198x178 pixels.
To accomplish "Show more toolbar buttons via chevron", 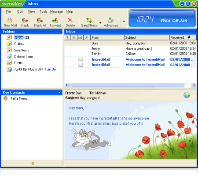I will 124,22.
